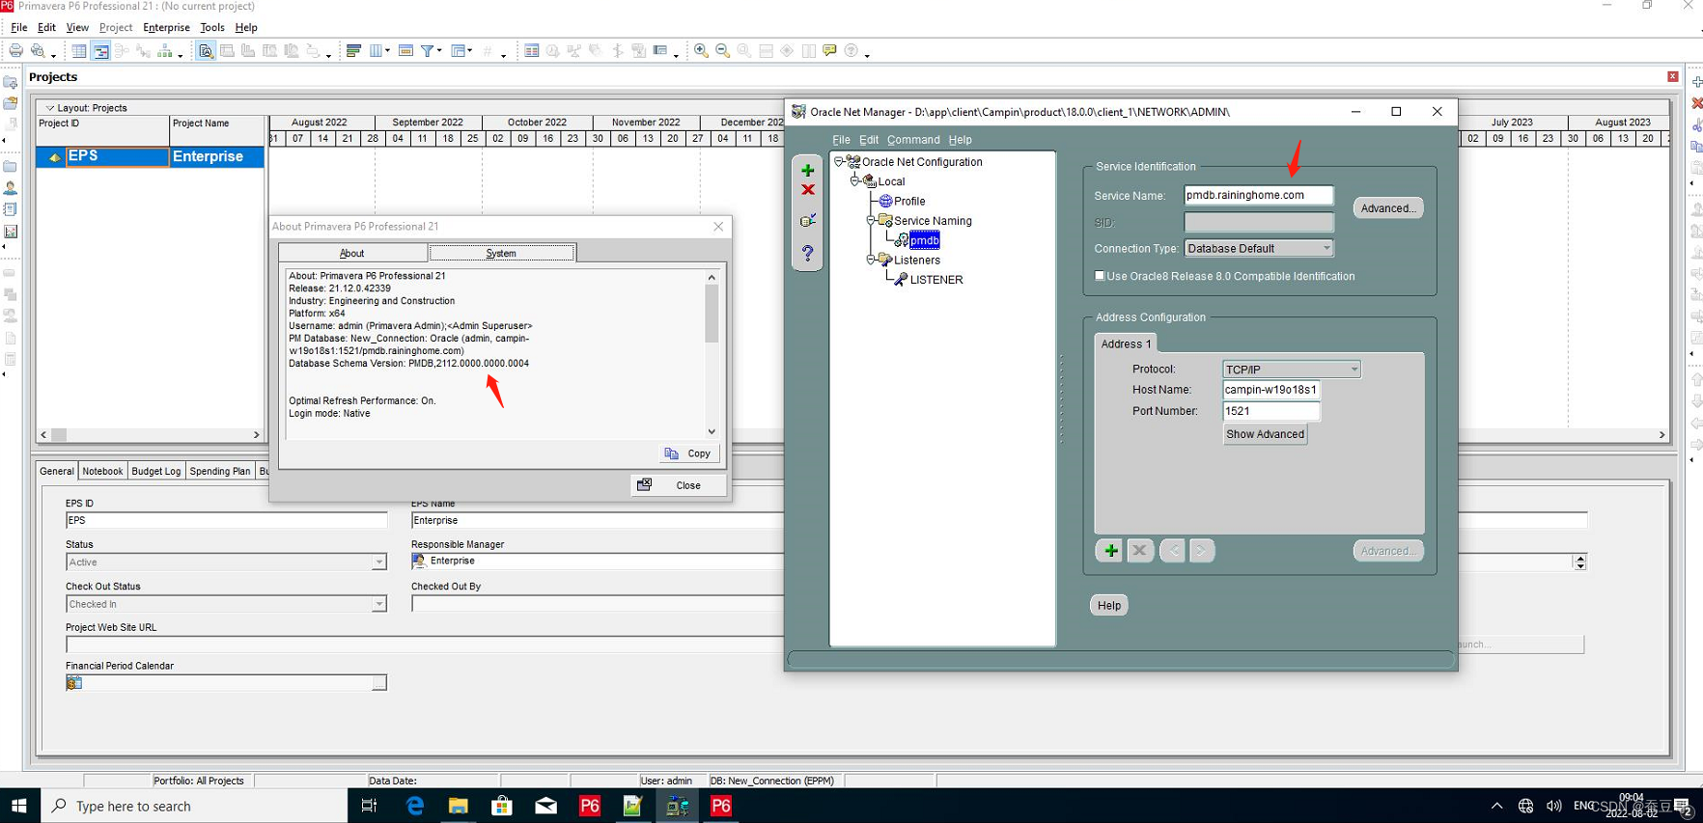Collapse the Layout: Projects header arrow
This screenshot has width=1703, height=823.
coord(50,108)
